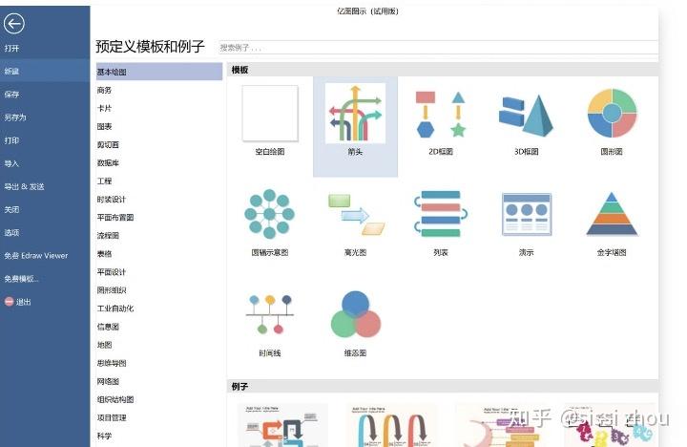The height and width of the screenshot is (447, 687).
Task: Select 表格 category
Action: (104, 253)
